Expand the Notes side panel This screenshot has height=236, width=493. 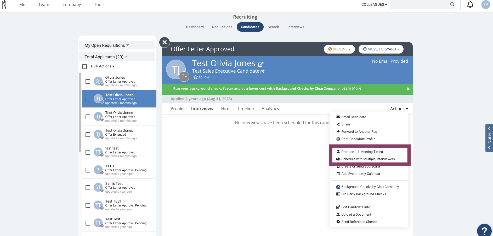coord(489,138)
